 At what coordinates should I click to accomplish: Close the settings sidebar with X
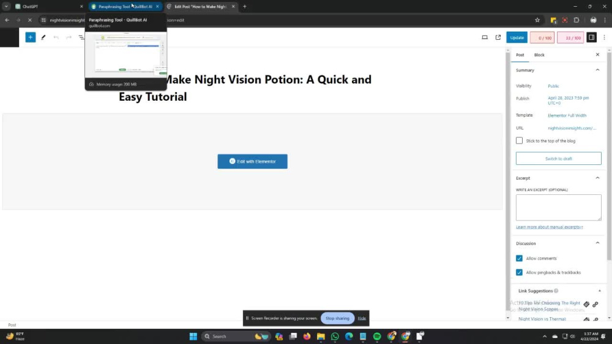tap(597, 54)
